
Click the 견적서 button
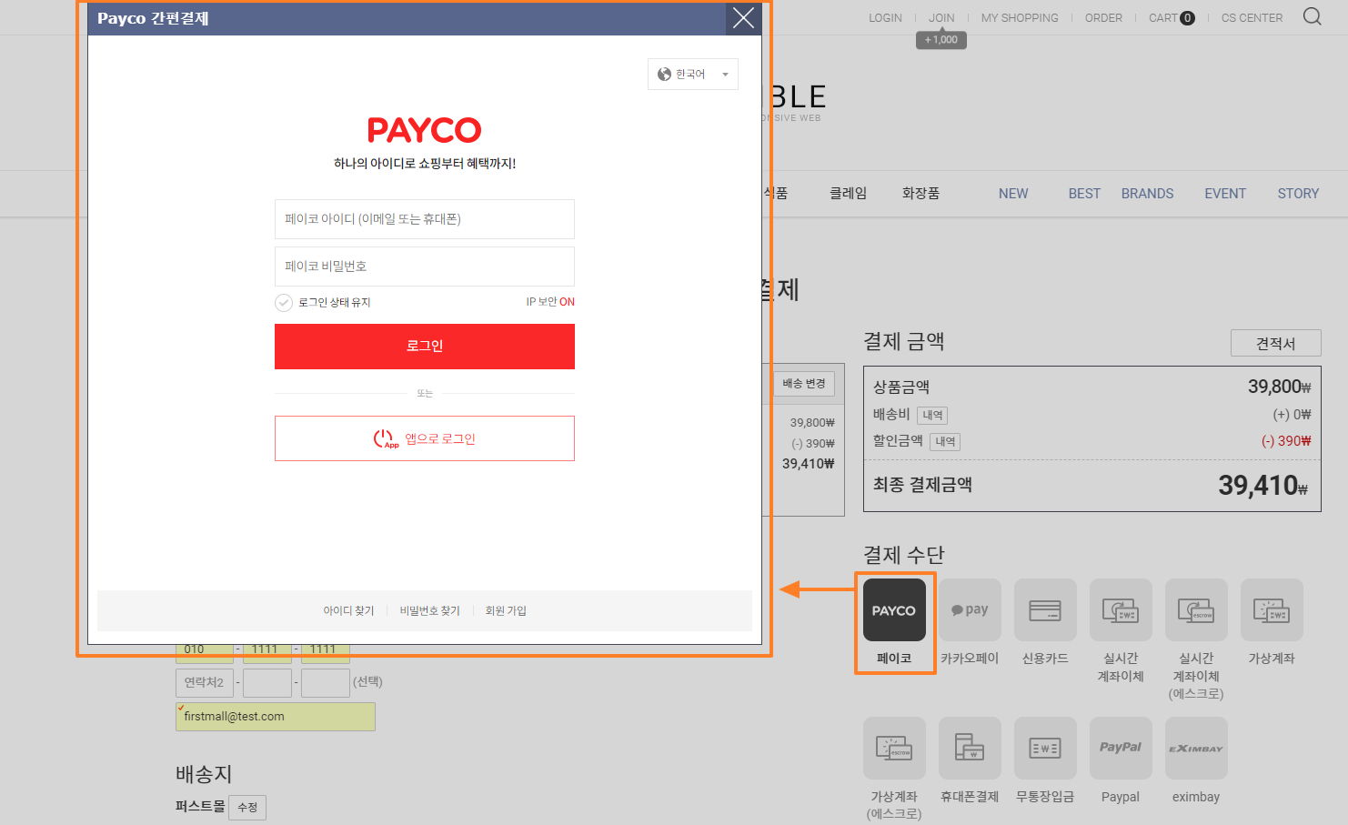click(1275, 343)
